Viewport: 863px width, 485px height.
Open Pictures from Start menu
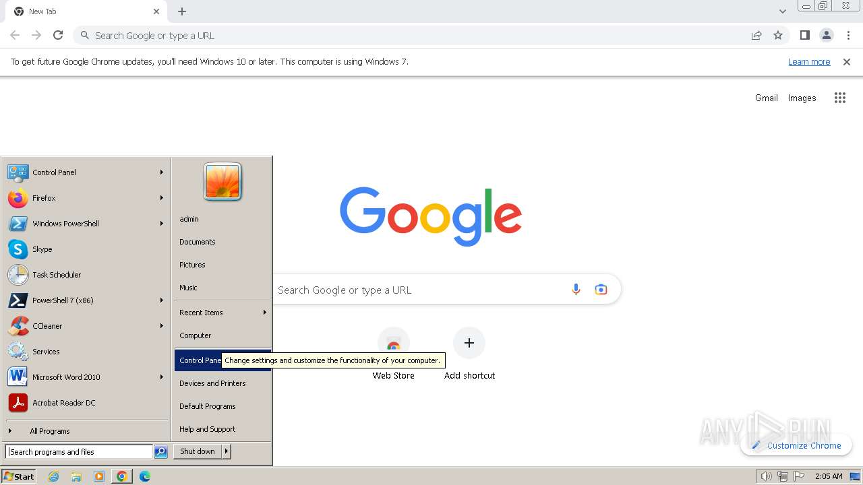[222, 265]
